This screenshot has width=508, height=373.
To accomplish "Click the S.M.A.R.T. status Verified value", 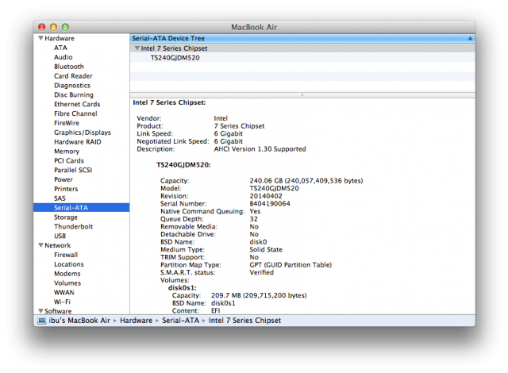I will tap(261, 273).
